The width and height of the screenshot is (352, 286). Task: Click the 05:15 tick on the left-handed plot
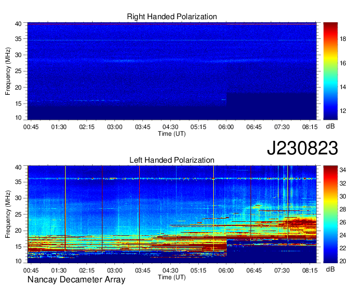pos(198,270)
